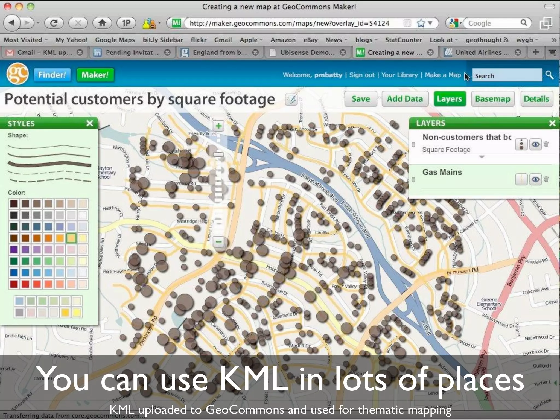Close the Gmail - KML tab
Viewport: 560px width, 420px height.
80,52
